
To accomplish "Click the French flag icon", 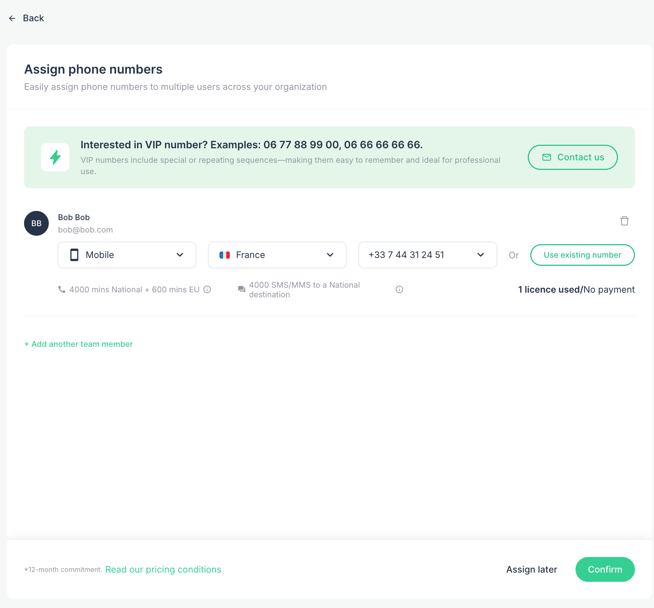I will coord(225,255).
